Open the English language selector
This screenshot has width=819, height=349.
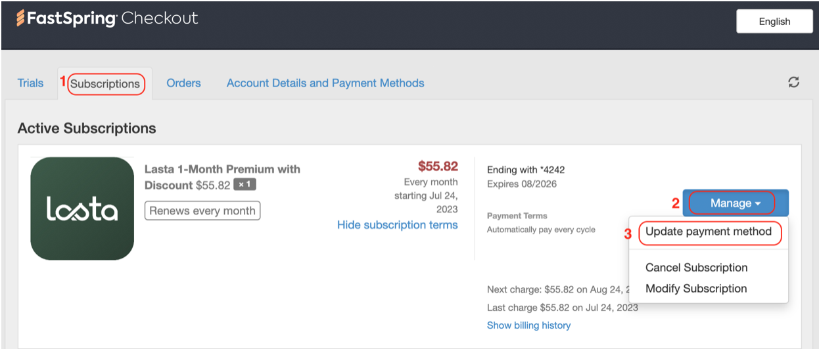click(774, 22)
